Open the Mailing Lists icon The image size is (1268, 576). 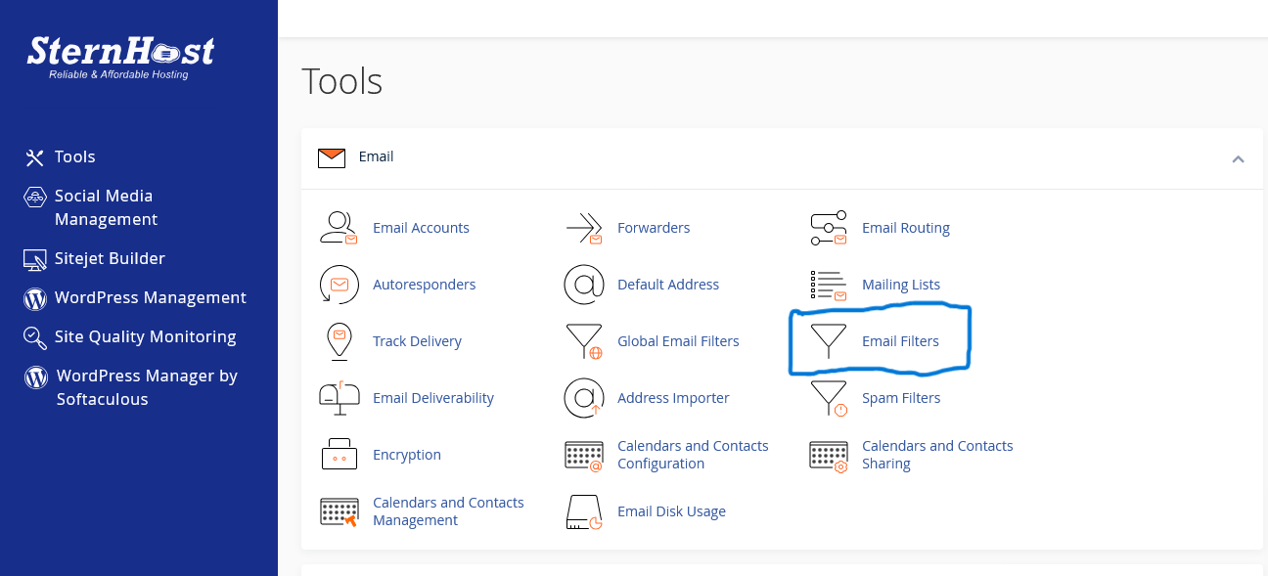(828, 285)
